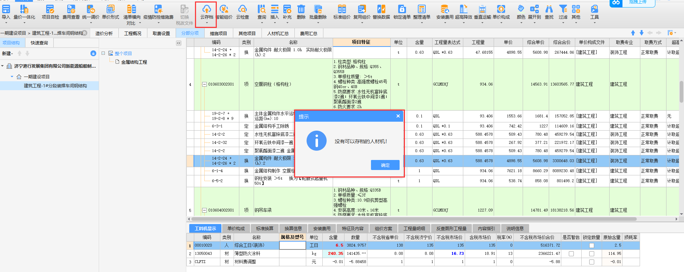This screenshot has width=684, height=272.
Task: Click 整理清单 organize list icon
Action: (x=422, y=9)
